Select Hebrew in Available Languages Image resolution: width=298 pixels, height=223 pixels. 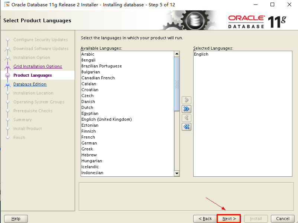click(127, 155)
